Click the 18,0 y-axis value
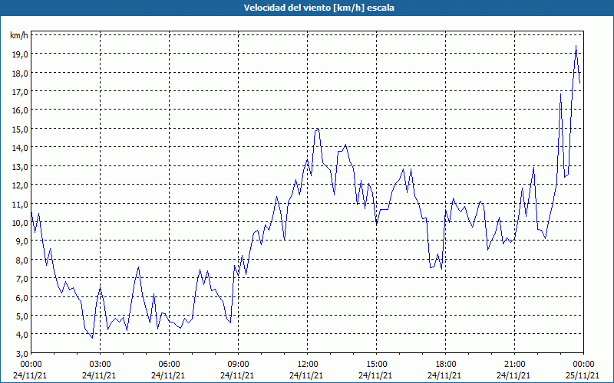Viewport: 614px width, 383px height. [x=21, y=73]
